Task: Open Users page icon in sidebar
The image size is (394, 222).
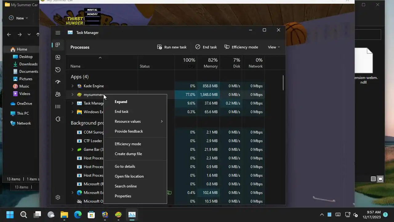Action: pyautogui.click(x=58, y=94)
